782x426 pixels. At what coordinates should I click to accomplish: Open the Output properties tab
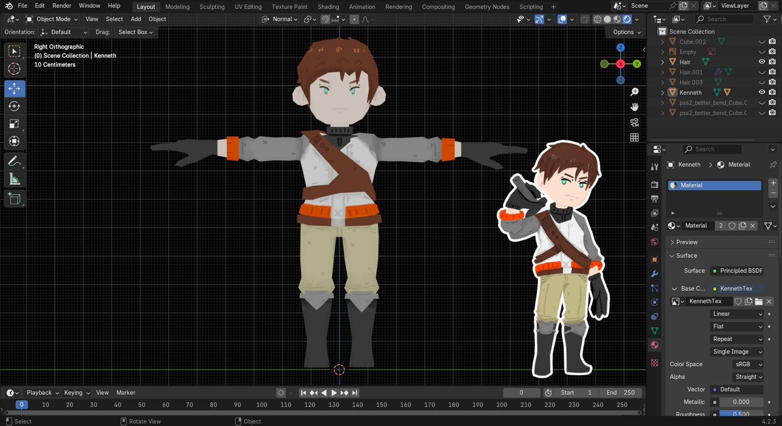(655, 198)
